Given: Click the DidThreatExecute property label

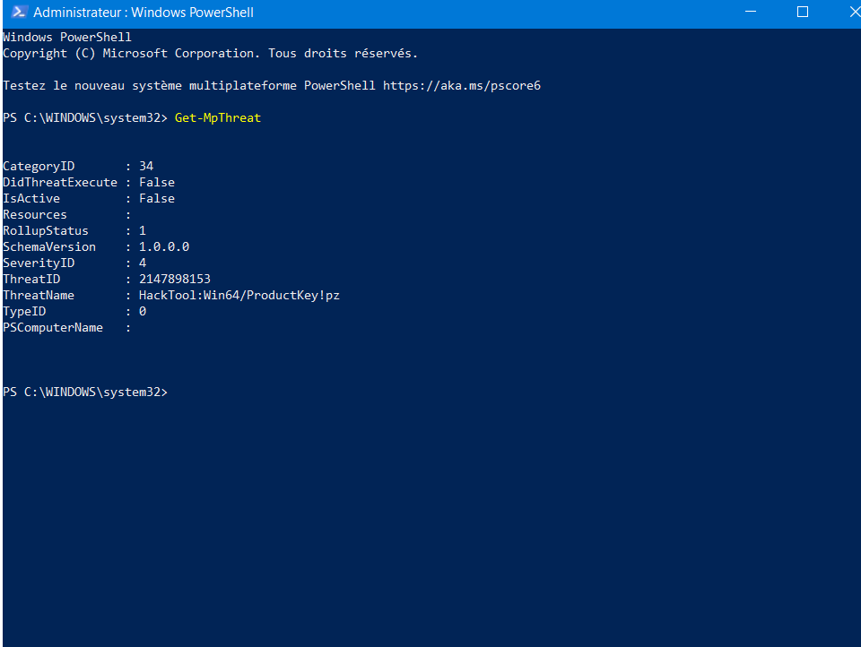Looking at the screenshot, I should 60,182.
